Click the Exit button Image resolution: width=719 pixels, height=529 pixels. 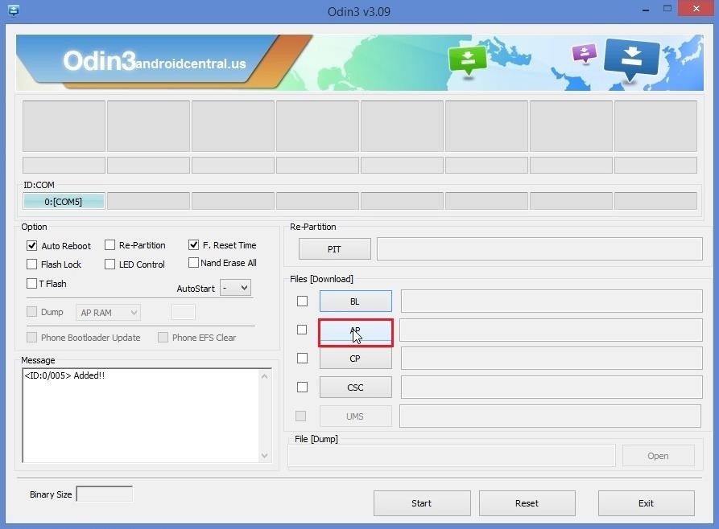point(646,503)
